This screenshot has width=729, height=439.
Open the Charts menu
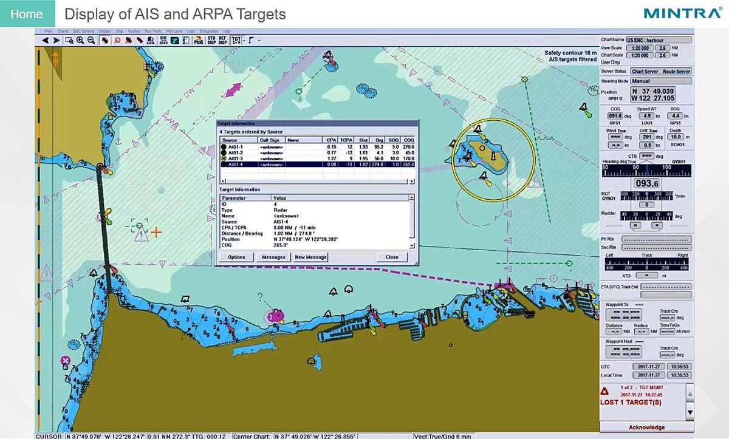(63, 31)
